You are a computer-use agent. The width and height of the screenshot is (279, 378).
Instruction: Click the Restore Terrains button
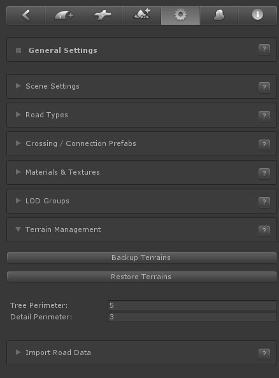pyautogui.click(x=141, y=277)
